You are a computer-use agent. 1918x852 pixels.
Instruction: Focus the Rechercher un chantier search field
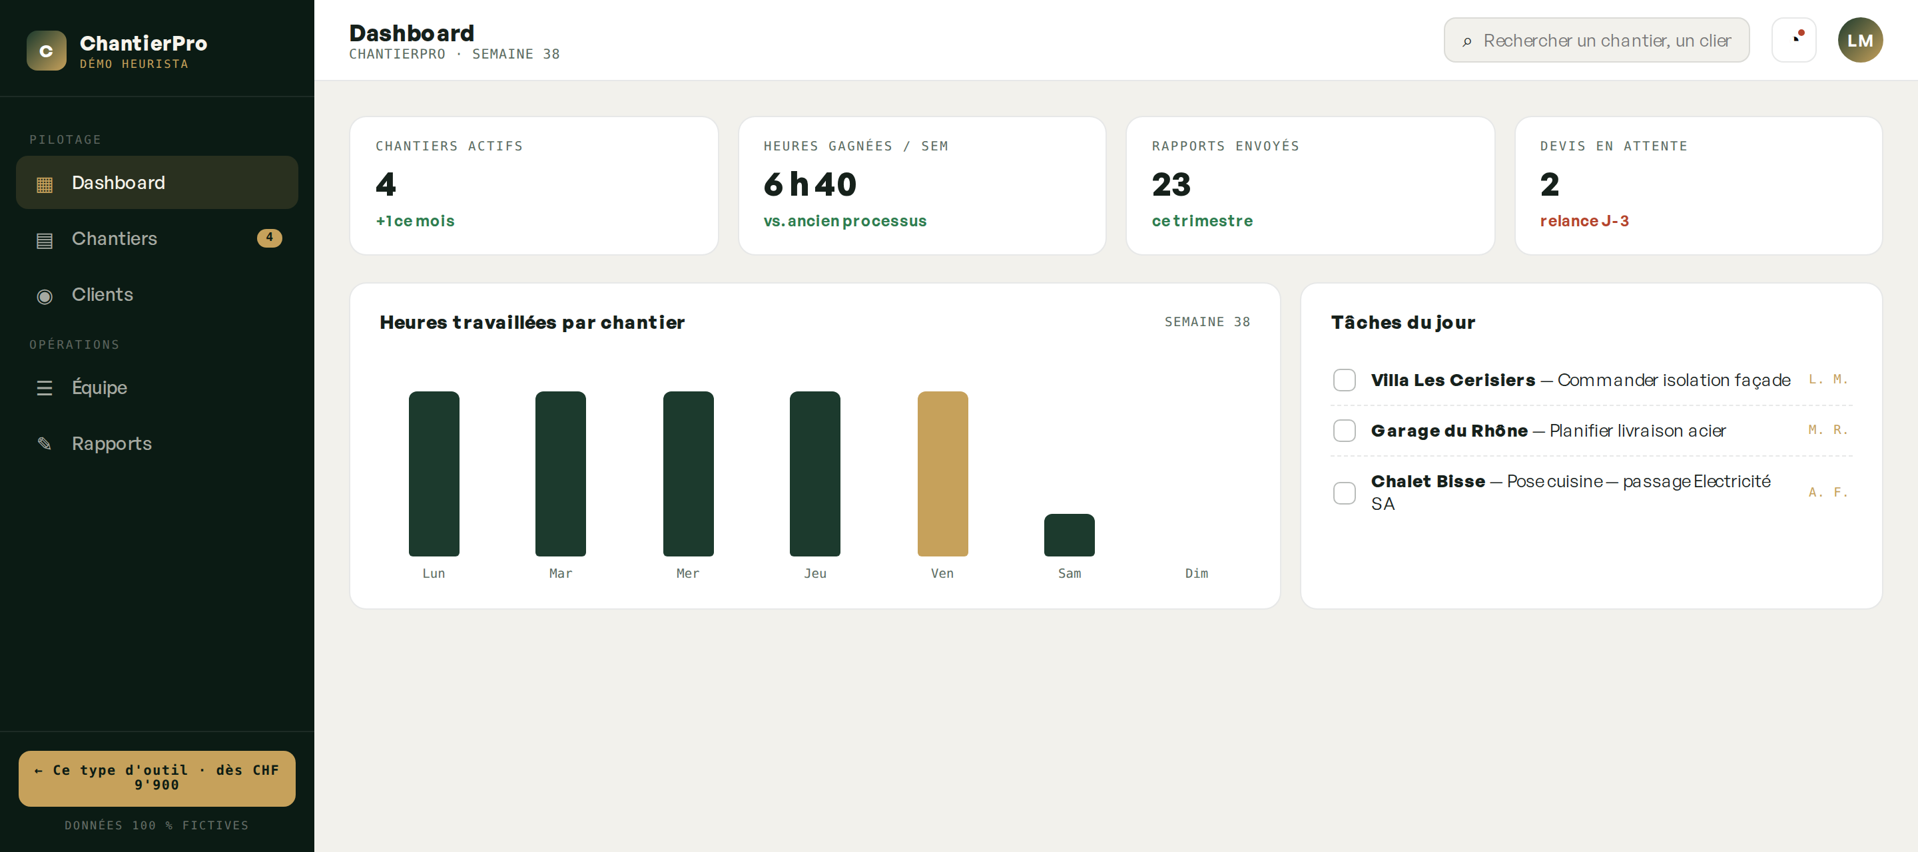1596,40
